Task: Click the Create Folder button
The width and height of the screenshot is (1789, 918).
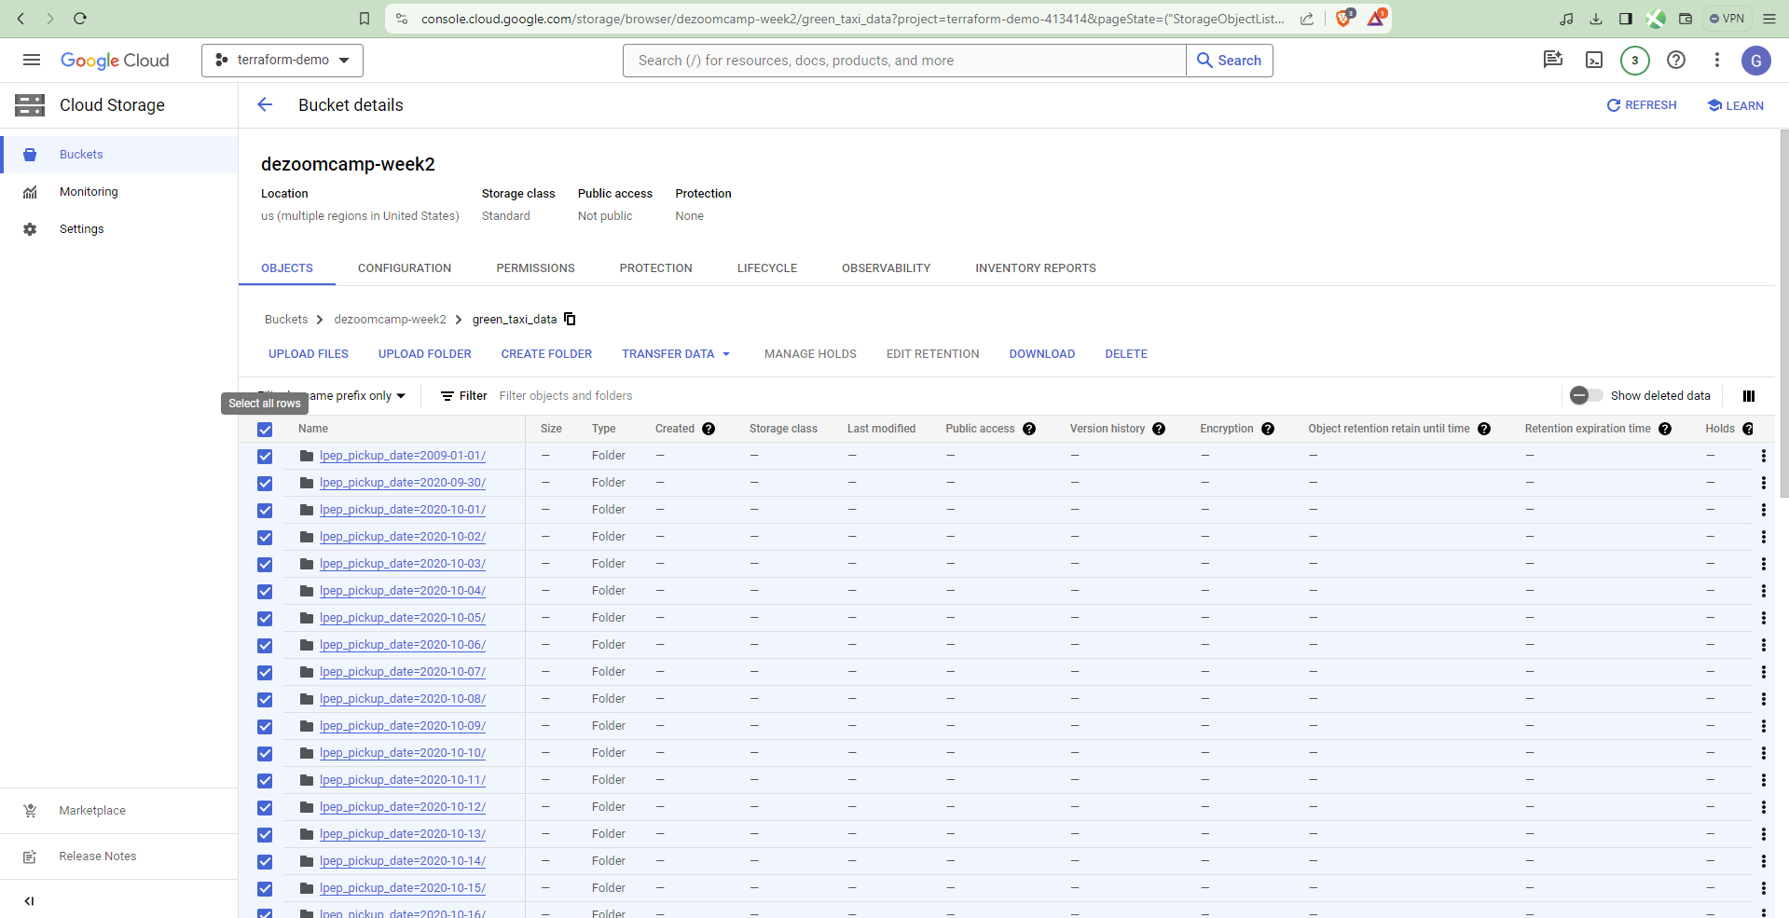Action: 546,354
